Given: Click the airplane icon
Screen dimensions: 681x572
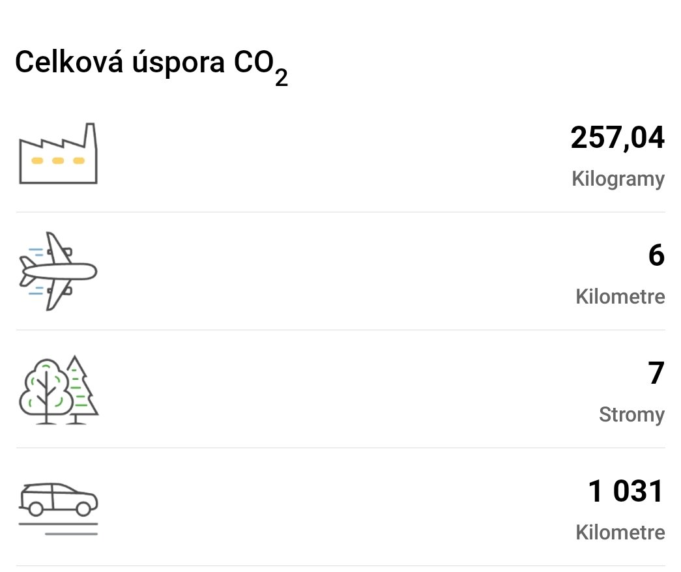Looking at the screenshot, I should click(x=58, y=272).
